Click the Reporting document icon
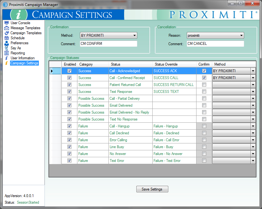 click(x=7, y=53)
